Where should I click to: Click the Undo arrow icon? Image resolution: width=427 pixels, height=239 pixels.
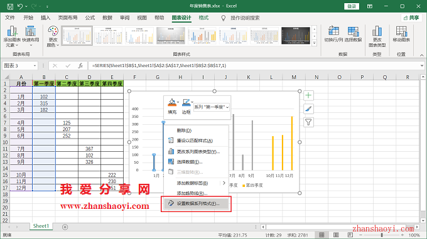click(x=20, y=6)
